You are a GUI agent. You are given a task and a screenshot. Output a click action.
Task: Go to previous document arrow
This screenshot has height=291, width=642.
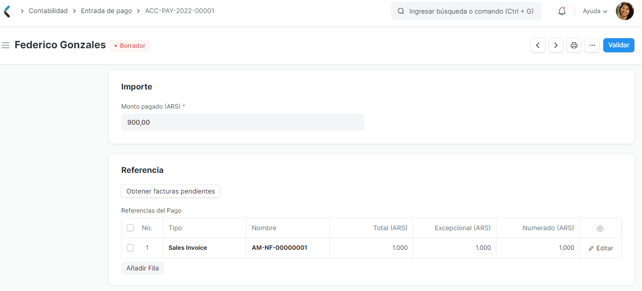pos(538,45)
